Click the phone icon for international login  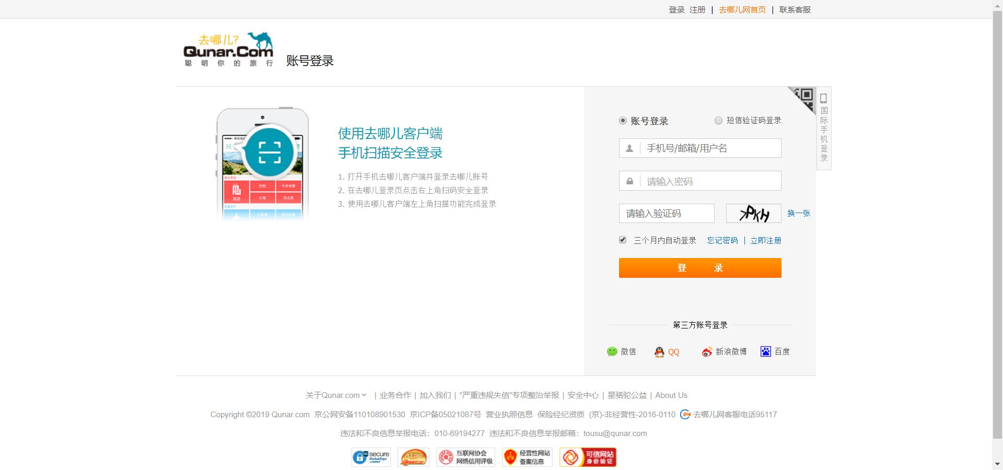pos(823,98)
